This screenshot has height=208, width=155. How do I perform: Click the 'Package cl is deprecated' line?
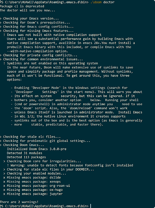(x=22, y=6)
